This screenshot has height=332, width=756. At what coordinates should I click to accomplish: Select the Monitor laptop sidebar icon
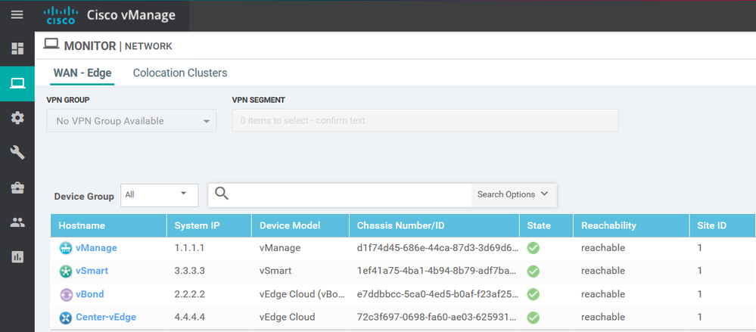17,83
